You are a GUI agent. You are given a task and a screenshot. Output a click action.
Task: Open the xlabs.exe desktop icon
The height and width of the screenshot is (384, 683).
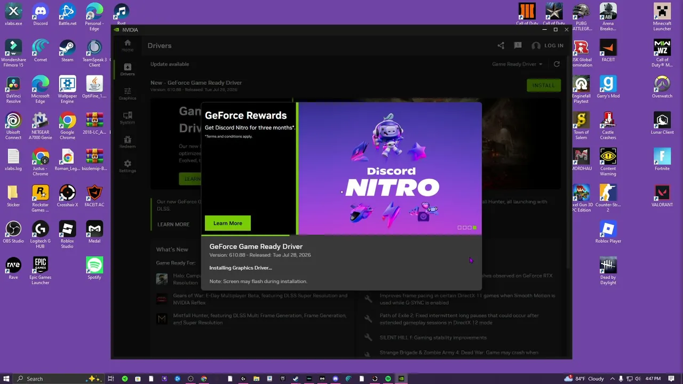[x=13, y=14]
